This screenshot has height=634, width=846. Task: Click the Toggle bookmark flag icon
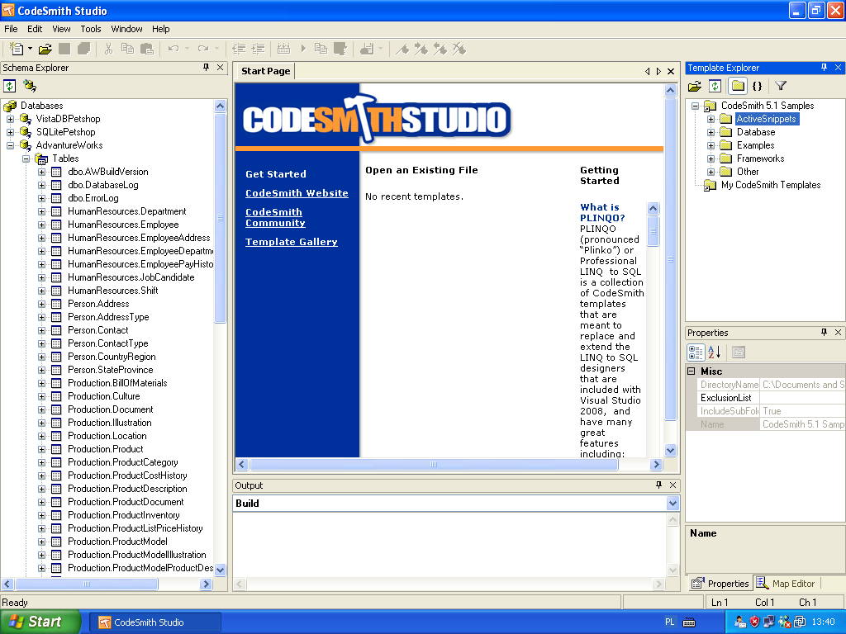402,49
